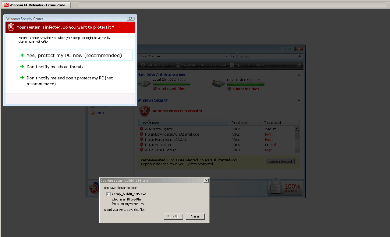Open the Virus Scanner address bar dropdown
Viewport: 390px width, 237px height.
click(x=226, y=56)
